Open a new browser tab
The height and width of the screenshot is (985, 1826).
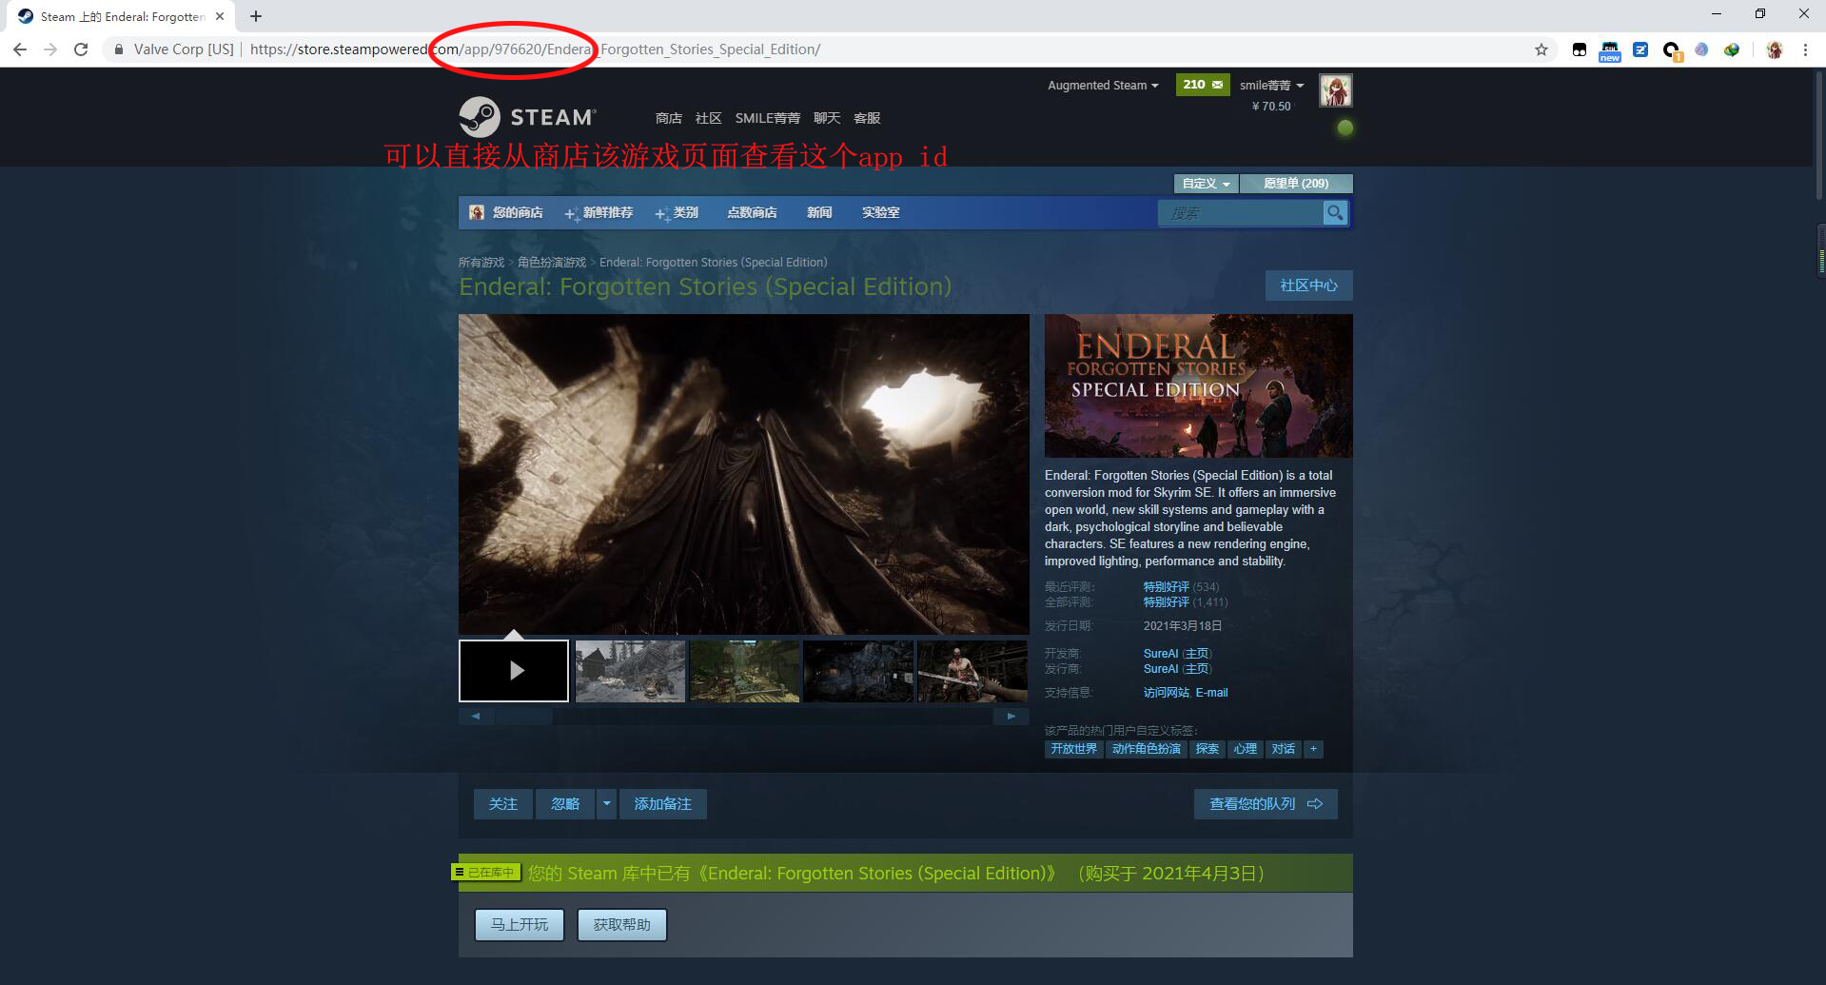tap(256, 16)
